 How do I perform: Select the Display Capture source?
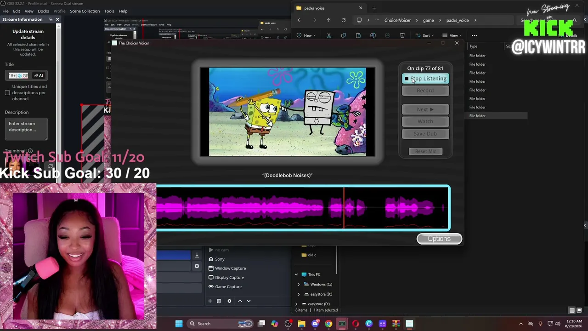click(229, 278)
